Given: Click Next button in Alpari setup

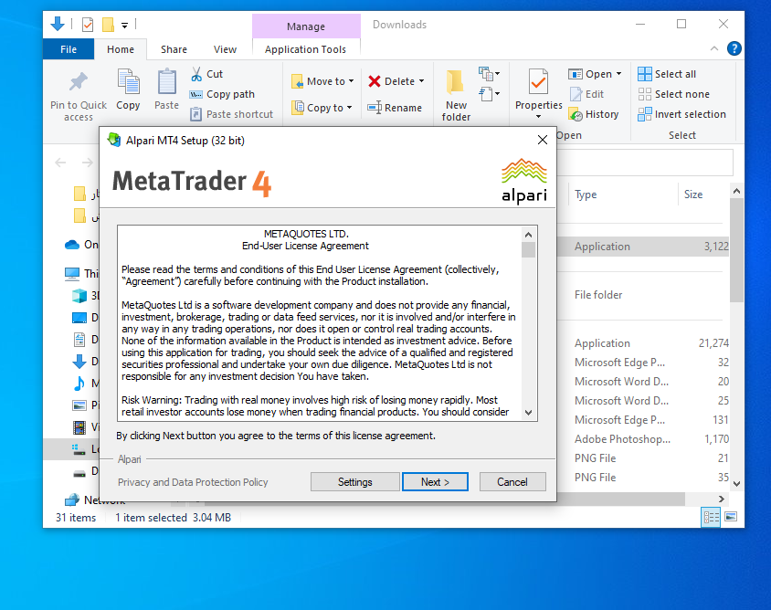Looking at the screenshot, I should 435,482.
